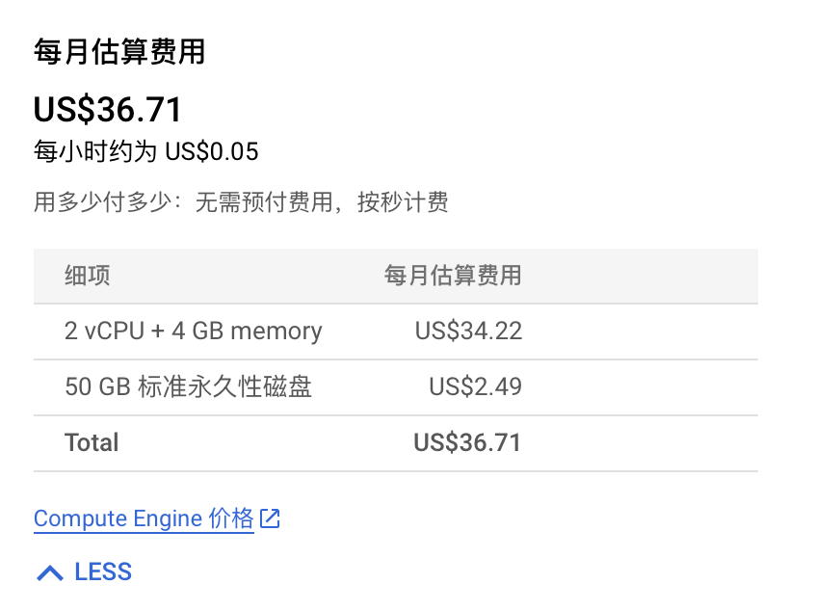Click the LESS expander label
Screen dimensions: 815x611
click(x=103, y=571)
